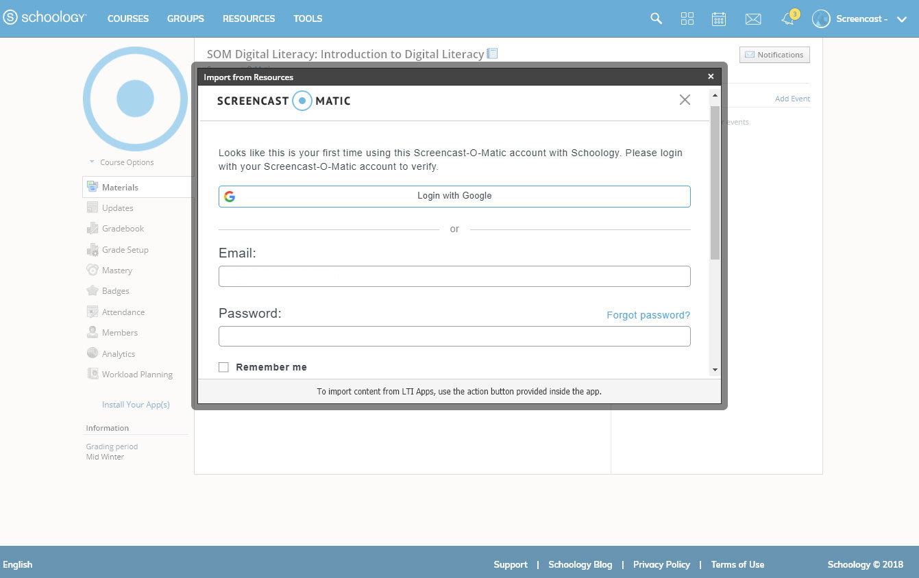Select Materials in course sidebar

pyautogui.click(x=138, y=187)
